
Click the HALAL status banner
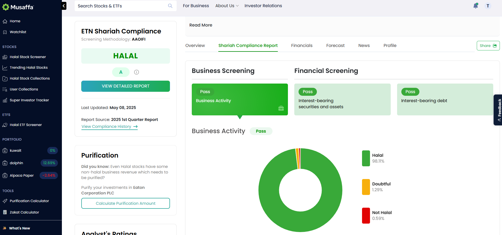[126, 56]
